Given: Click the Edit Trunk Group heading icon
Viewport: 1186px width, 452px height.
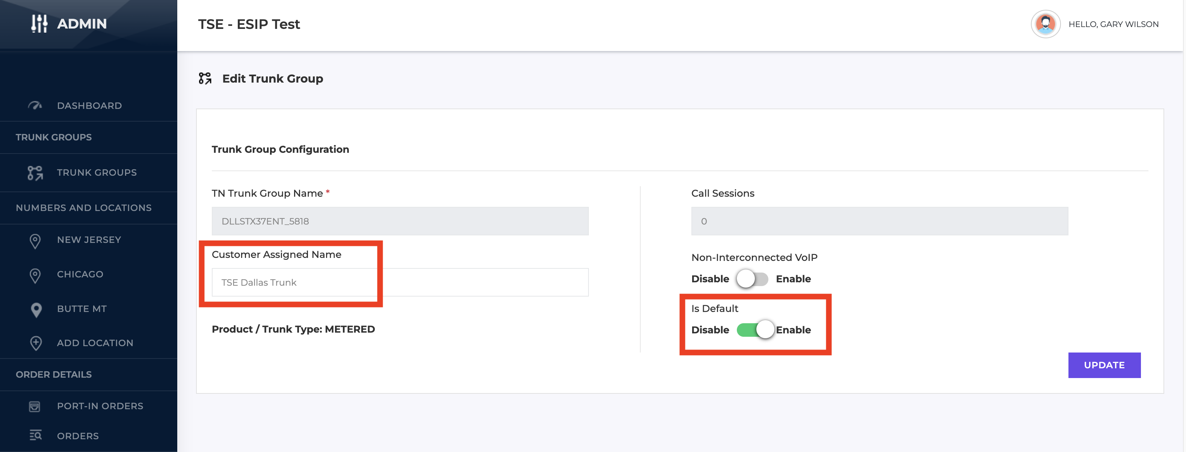Looking at the screenshot, I should pos(205,78).
